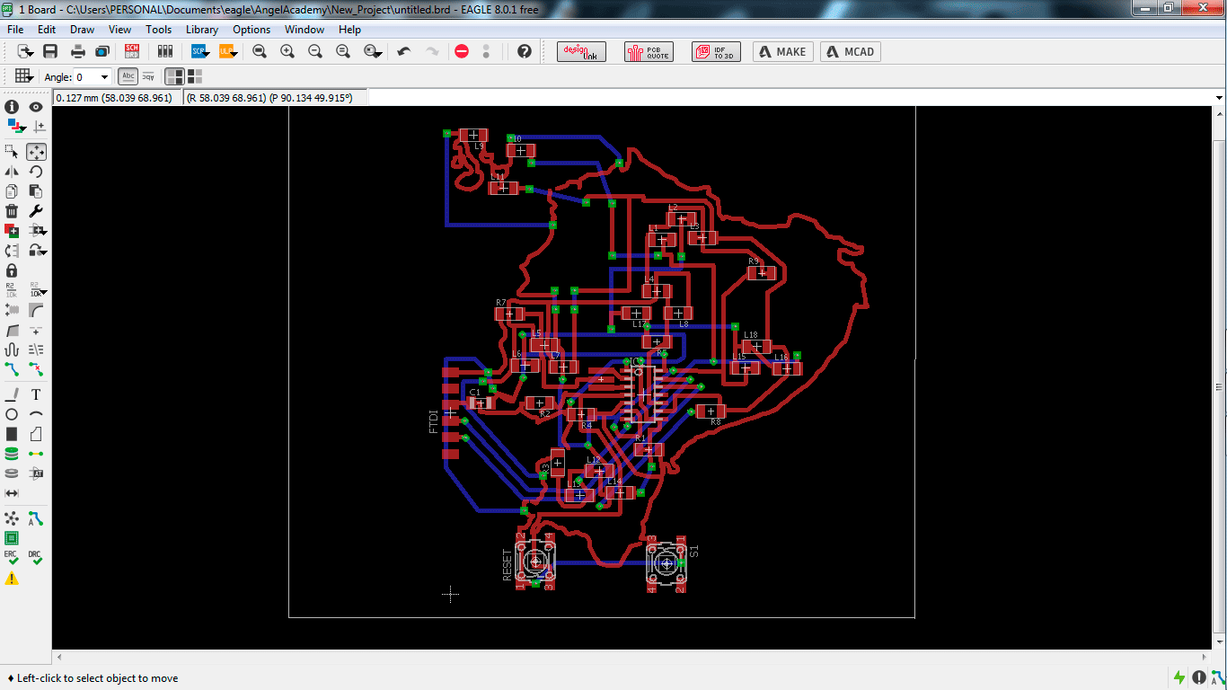Select the Arc drawing tool

tap(36, 414)
